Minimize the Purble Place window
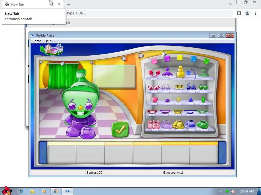The image size is (261, 195). [213, 35]
